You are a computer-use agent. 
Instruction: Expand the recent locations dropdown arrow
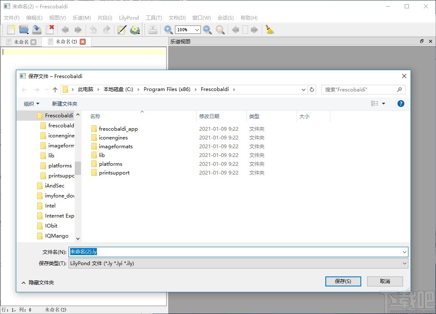pos(46,89)
